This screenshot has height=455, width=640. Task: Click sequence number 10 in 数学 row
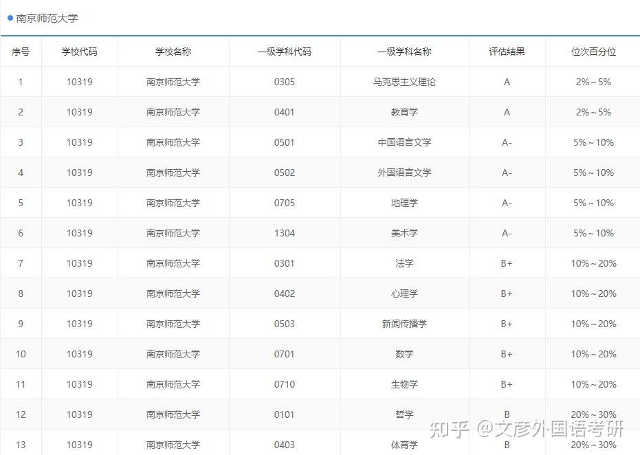(21, 354)
